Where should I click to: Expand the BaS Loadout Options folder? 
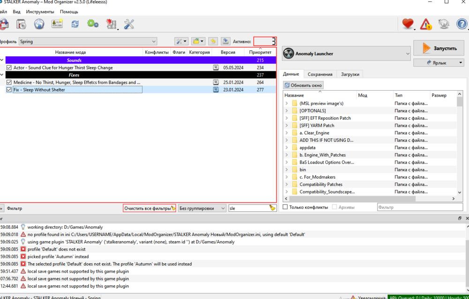[287, 162]
